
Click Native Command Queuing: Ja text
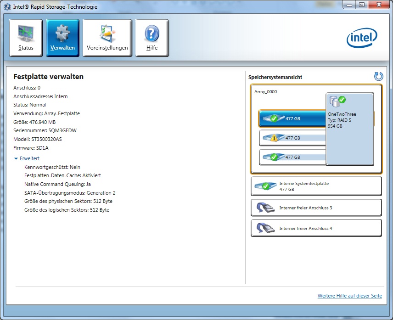(57, 184)
